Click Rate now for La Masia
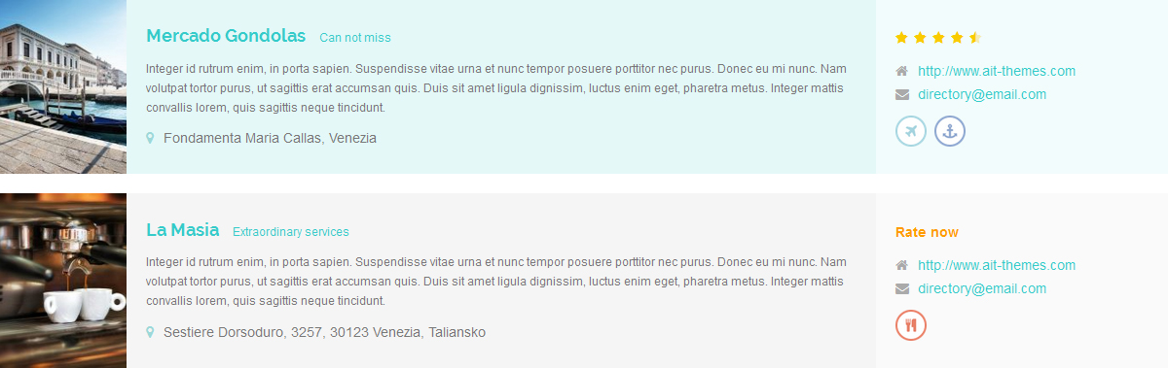1168x368 pixels. point(927,232)
